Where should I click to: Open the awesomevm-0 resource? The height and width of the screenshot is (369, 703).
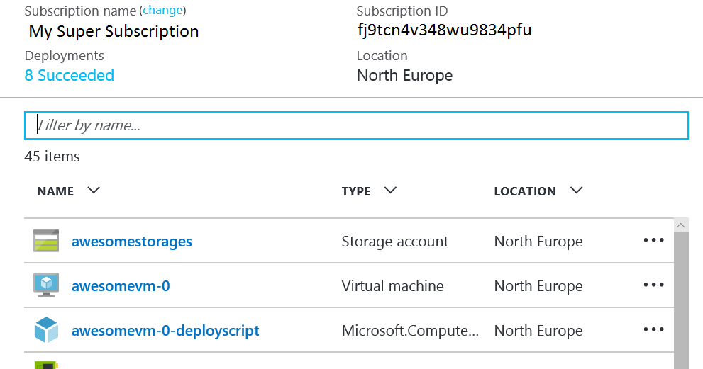(x=121, y=286)
